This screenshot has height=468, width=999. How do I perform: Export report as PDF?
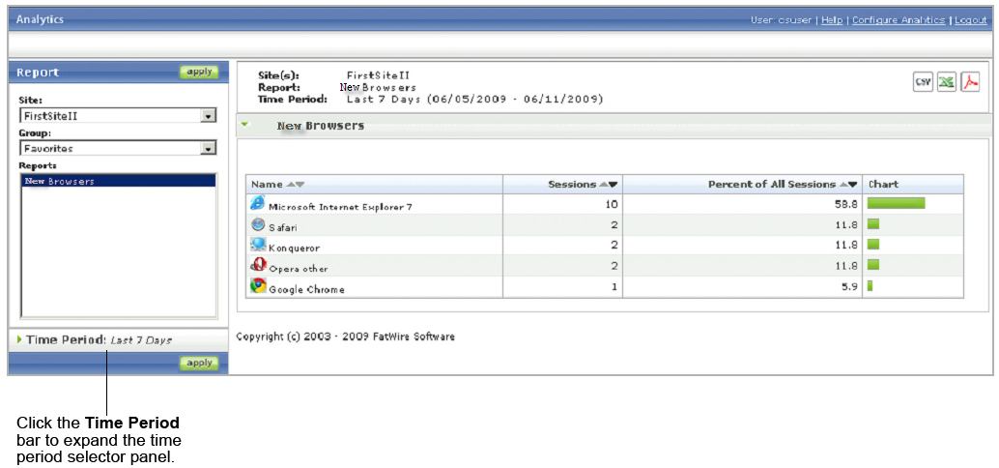click(970, 82)
